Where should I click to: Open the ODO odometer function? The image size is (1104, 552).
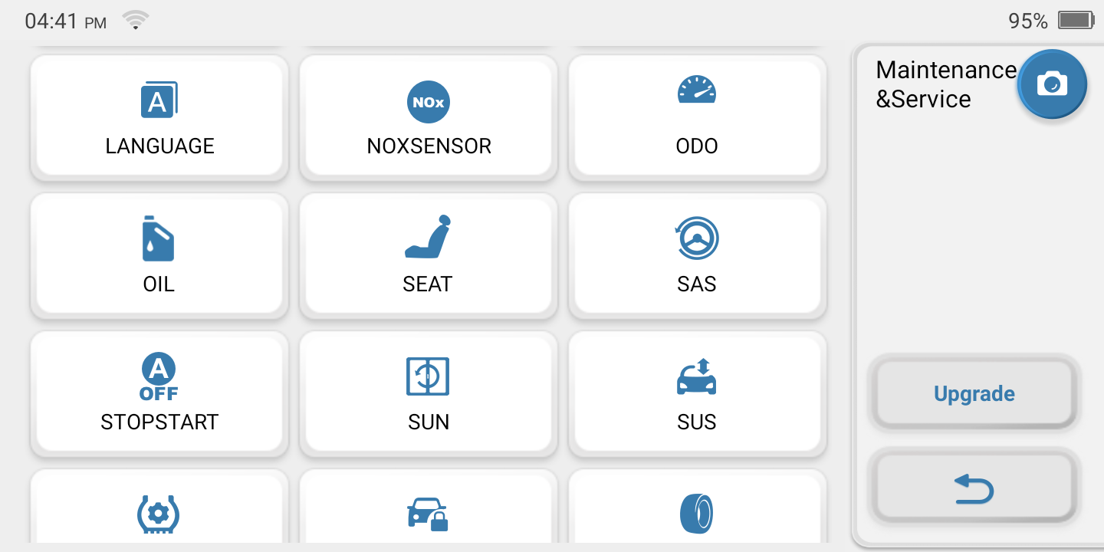click(x=697, y=117)
